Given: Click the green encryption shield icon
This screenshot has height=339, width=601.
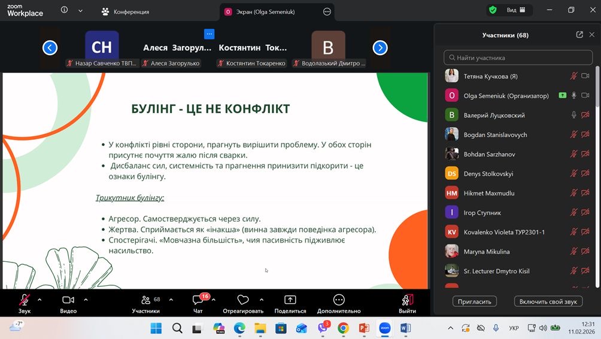Looking at the screenshot, I should (x=493, y=10).
